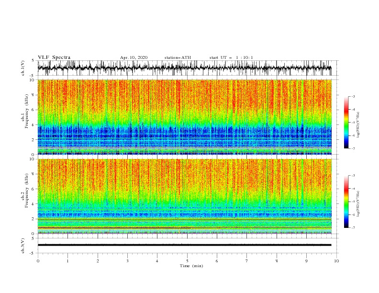Click the "-7" tick on ch.2 color bar
The width and height of the screenshot is (379, 293).
tap(353, 228)
